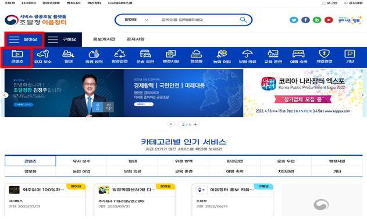Select the 정보화 popular-services tab
367x219 pixels.
[x=30, y=171]
